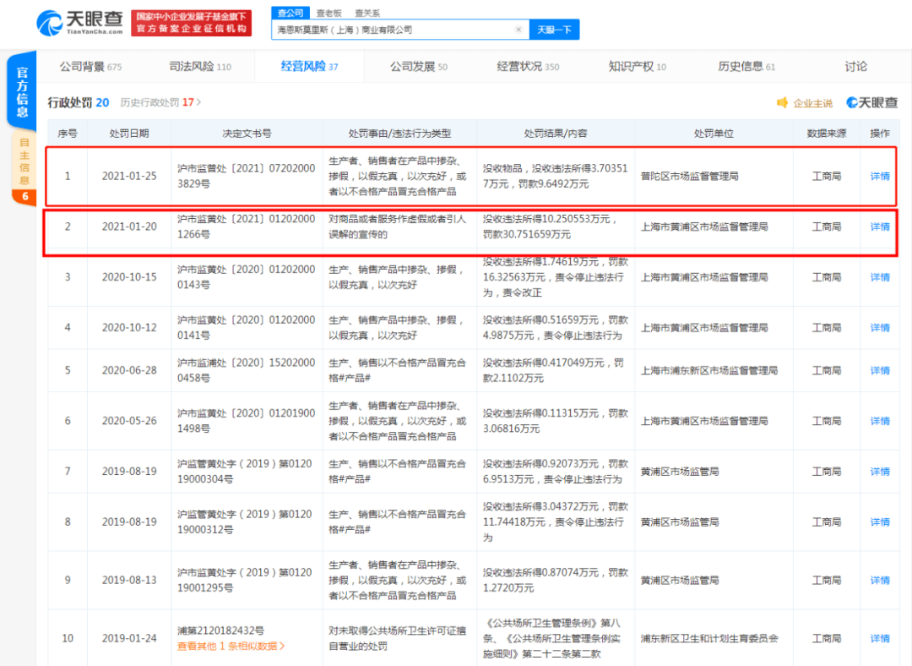
Task: Click the 决定文书号 column header
Action: tap(247, 134)
